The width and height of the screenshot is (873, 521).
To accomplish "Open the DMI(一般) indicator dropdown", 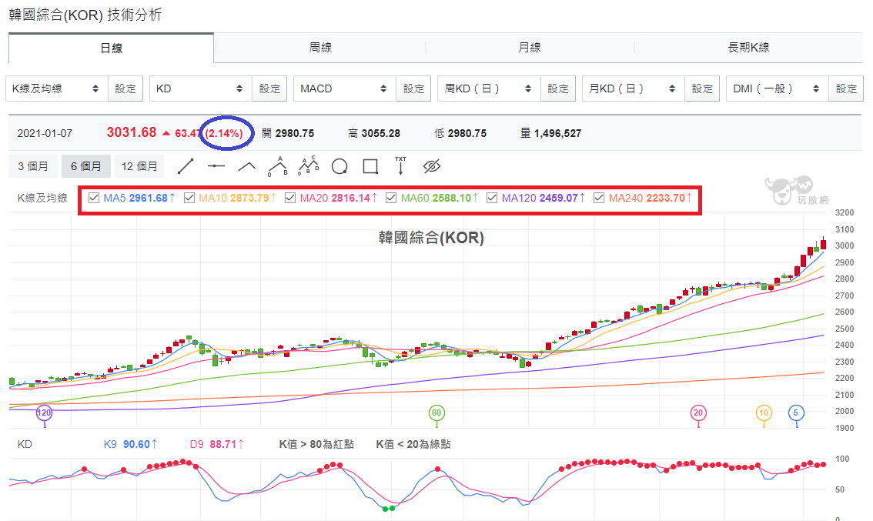I will 778,89.
